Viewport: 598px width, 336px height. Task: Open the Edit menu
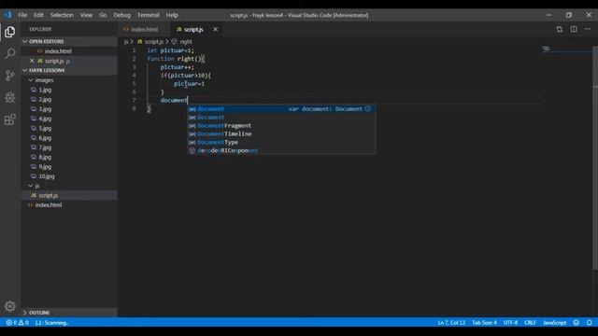[38, 15]
